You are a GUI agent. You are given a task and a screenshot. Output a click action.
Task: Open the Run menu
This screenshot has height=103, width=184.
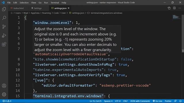pyautogui.click(x=46, y=3)
